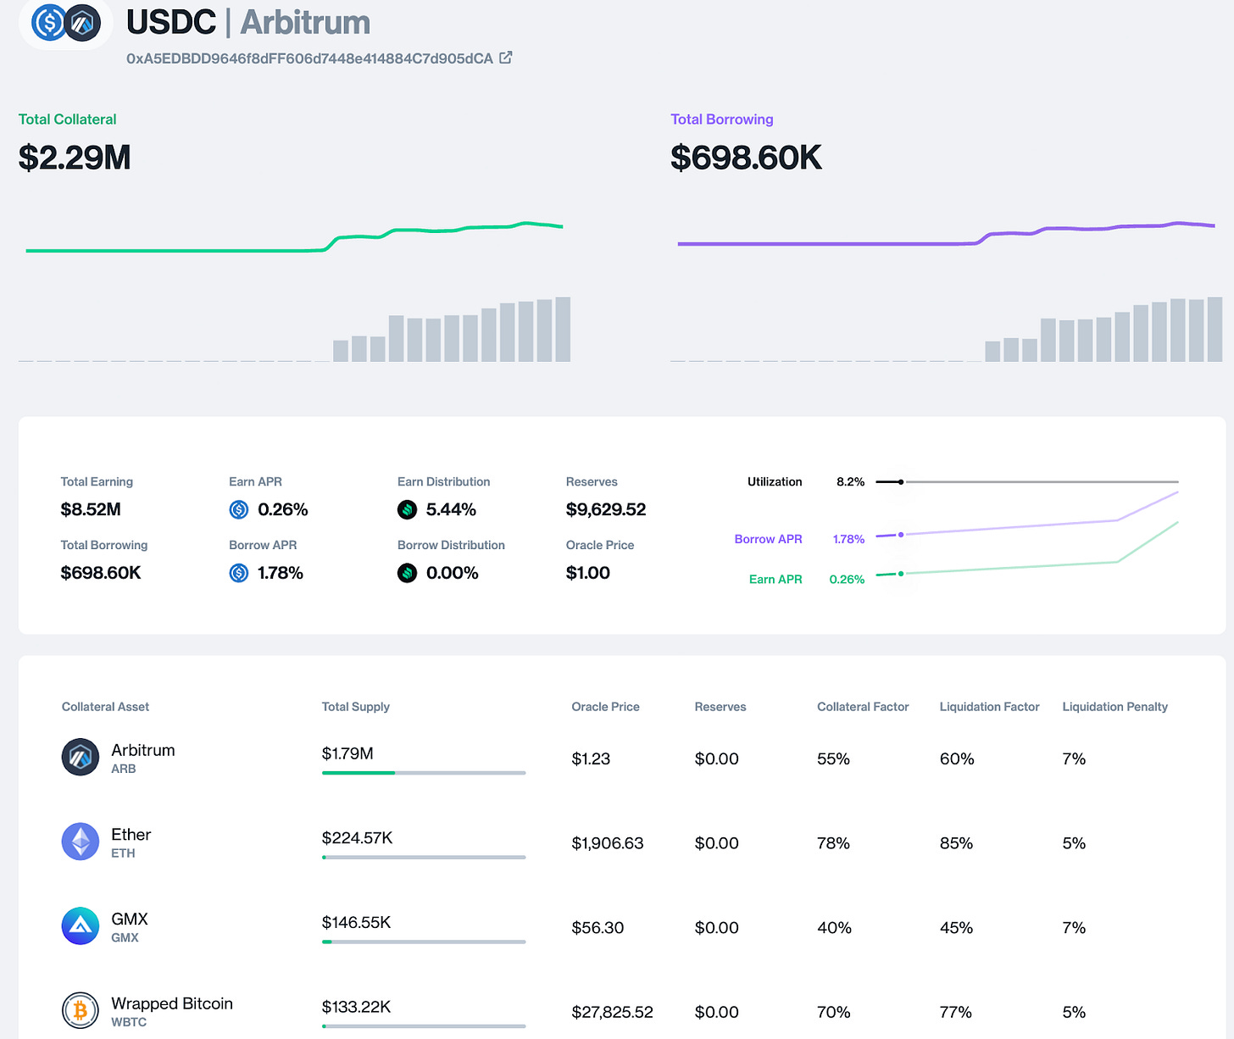This screenshot has width=1234, height=1039.
Task: Click the Ether $224.57K supply progress bar
Action: (x=424, y=857)
